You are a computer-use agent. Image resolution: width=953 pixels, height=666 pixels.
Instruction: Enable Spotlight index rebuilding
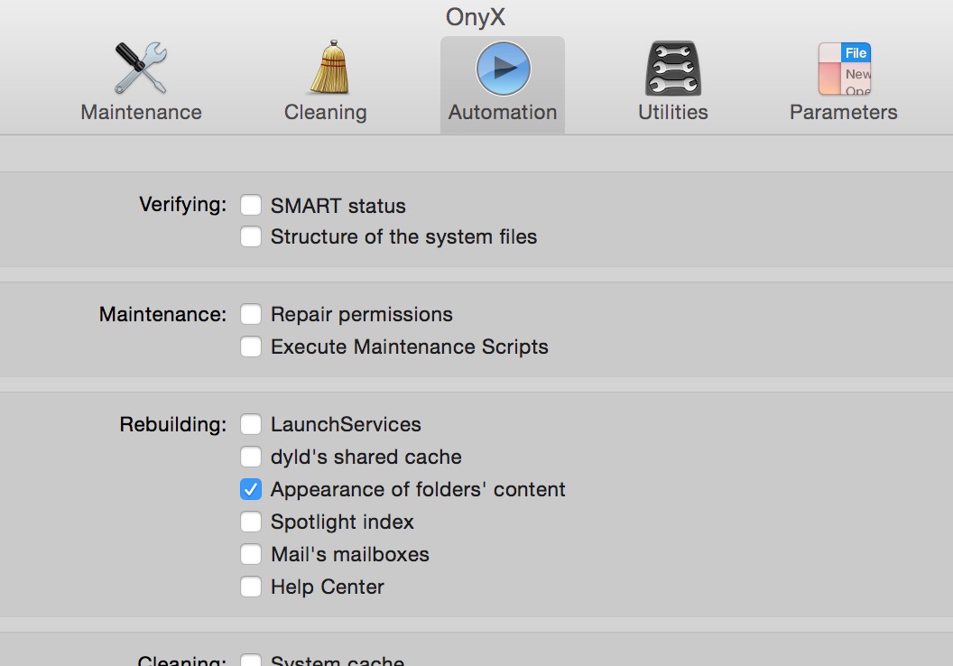pos(251,523)
